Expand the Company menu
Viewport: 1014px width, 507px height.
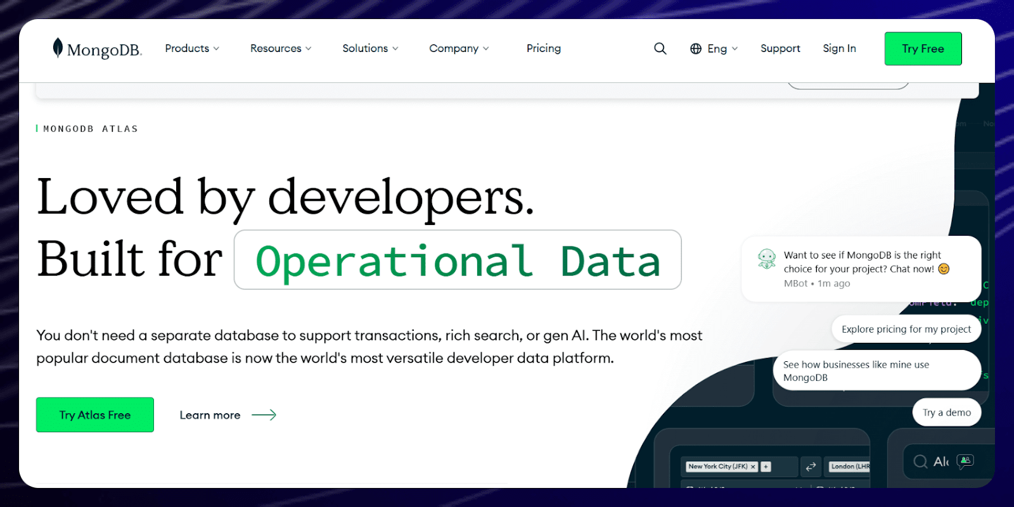coord(459,48)
